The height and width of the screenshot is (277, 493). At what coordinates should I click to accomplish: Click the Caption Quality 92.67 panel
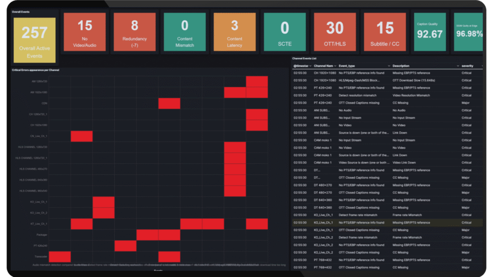click(x=429, y=32)
